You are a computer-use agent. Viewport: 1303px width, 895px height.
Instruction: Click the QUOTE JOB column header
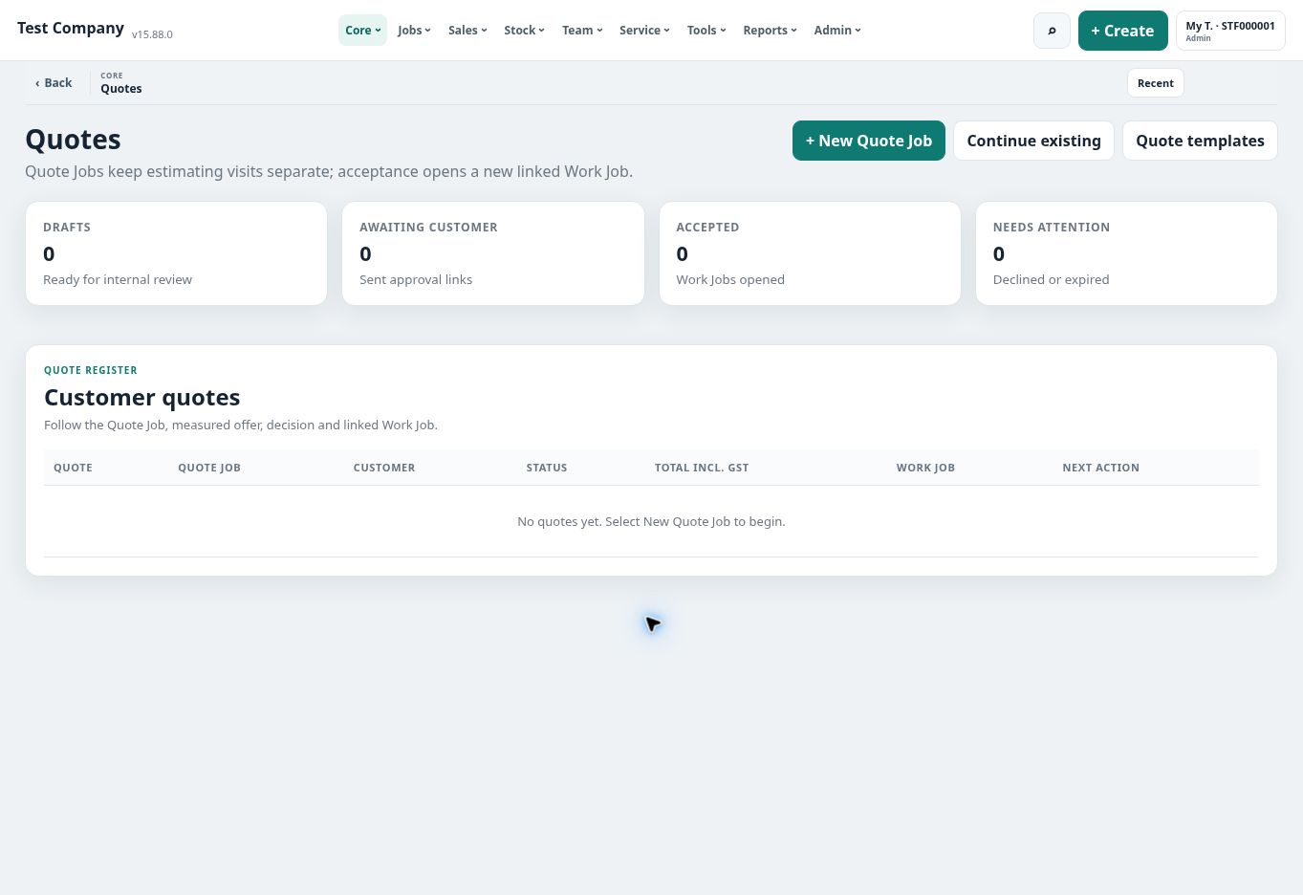click(x=209, y=468)
